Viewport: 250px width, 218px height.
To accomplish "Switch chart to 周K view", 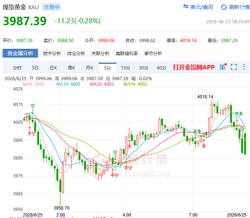I will (71, 68).
